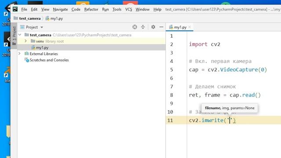Select Scratches and Consoles row

[91, 60]
